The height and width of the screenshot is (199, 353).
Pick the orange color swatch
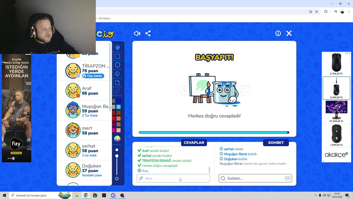point(118,119)
